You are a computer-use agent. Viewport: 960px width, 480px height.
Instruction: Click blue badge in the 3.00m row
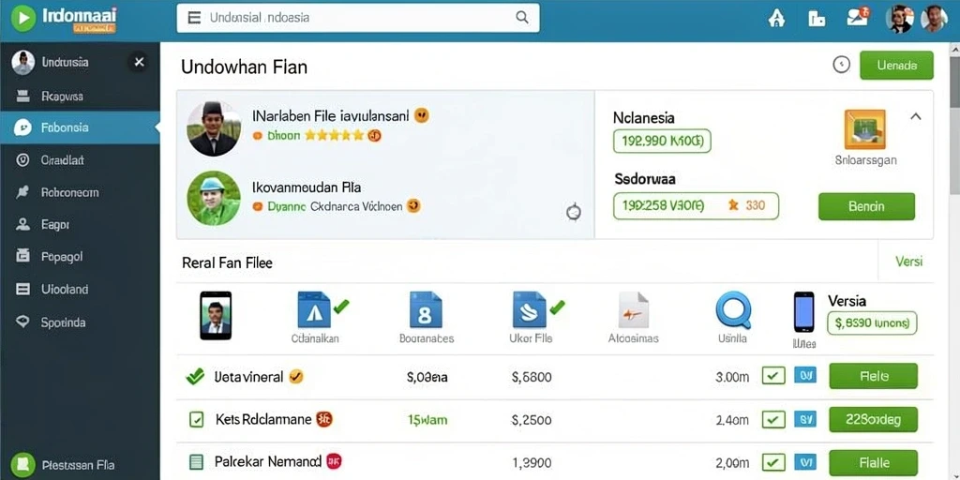point(805,375)
